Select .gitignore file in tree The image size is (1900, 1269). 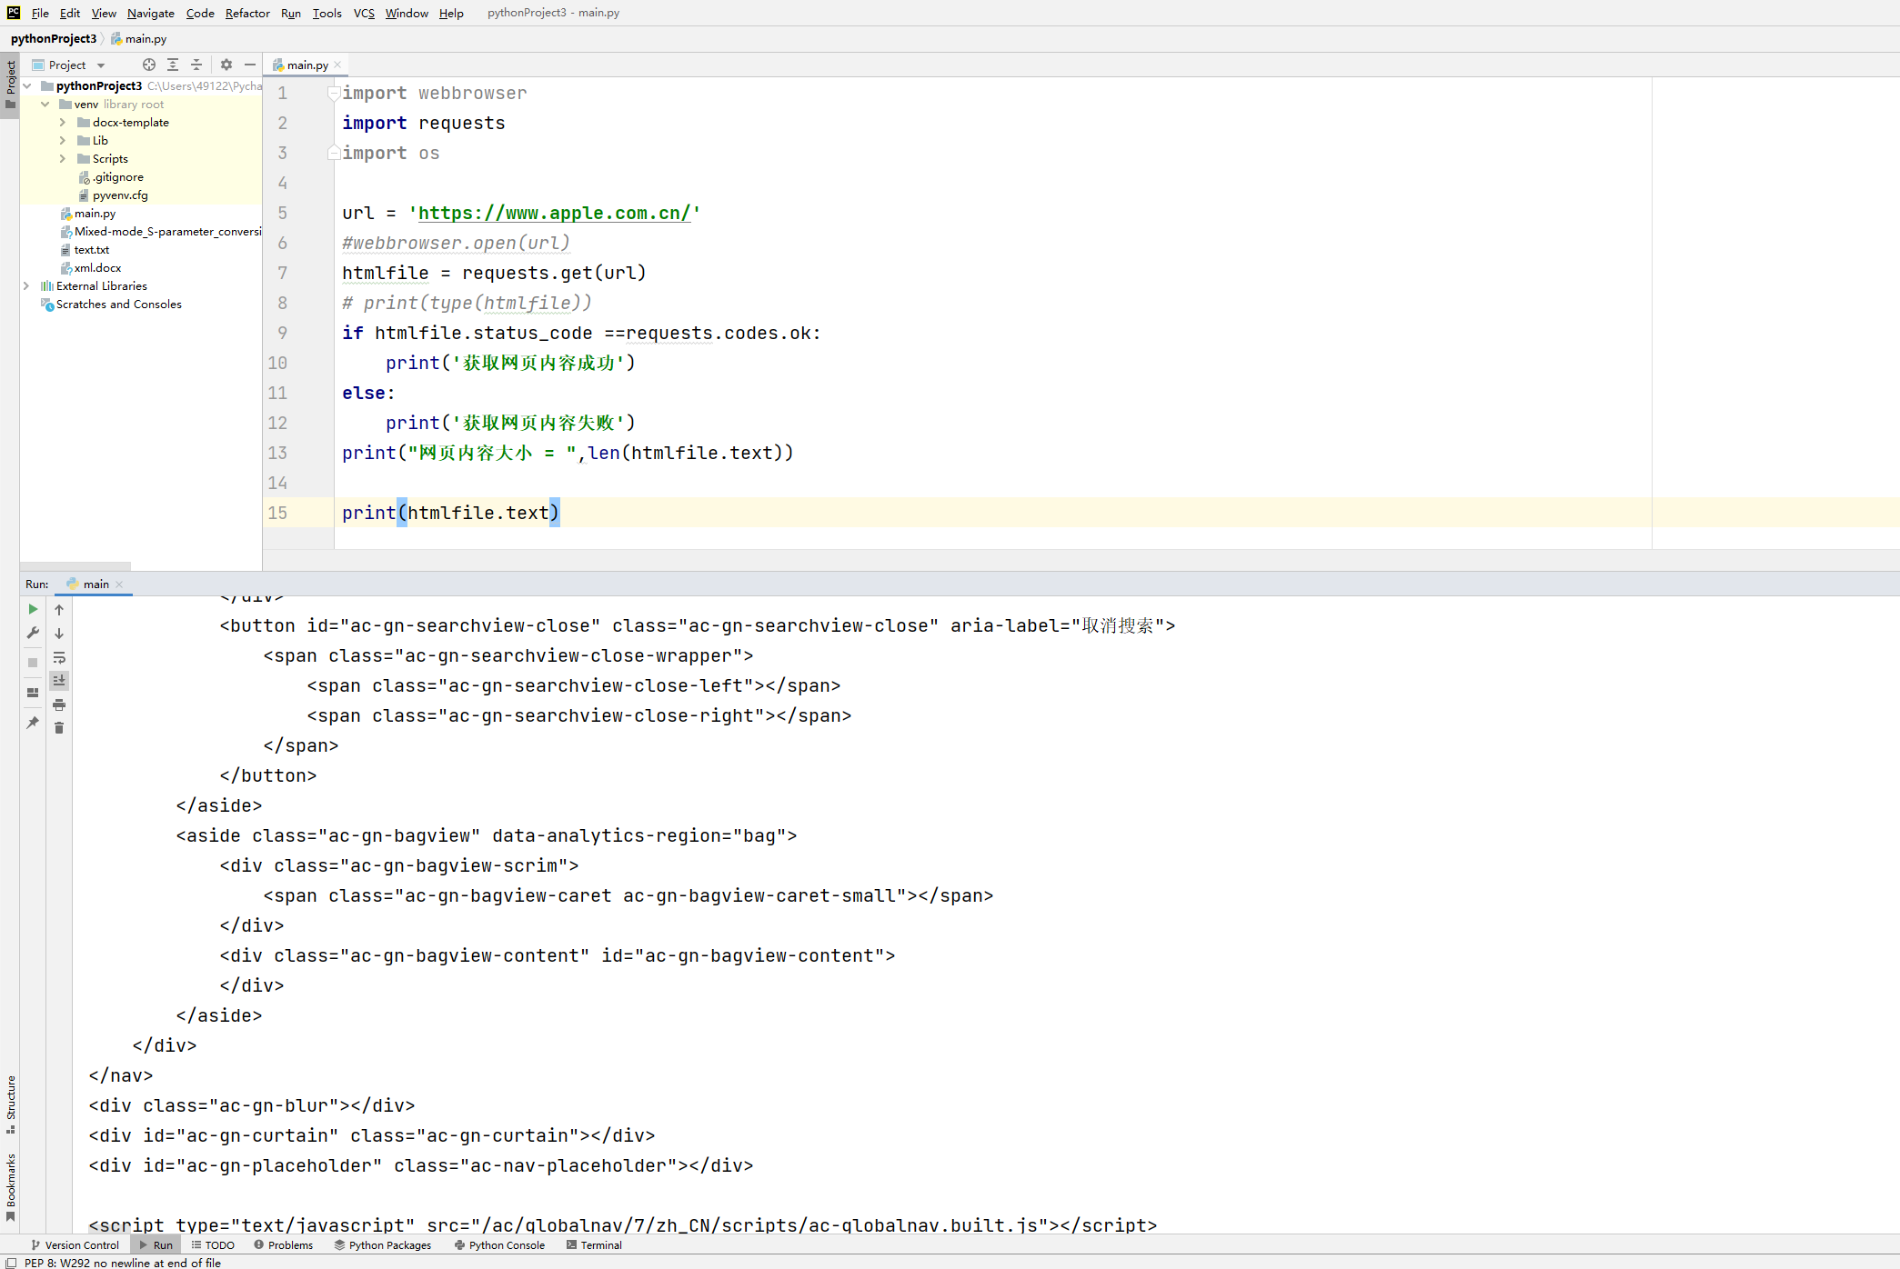pyautogui.click(x=117, y=177)
